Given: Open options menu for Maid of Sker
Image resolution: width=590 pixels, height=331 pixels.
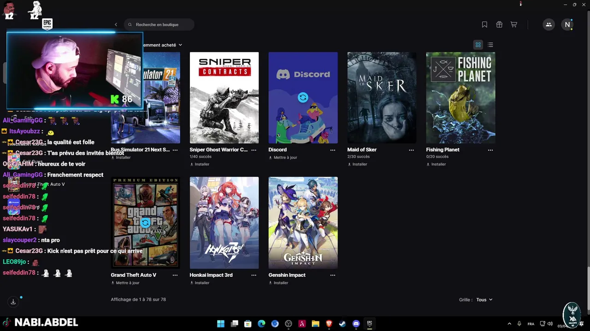Looking at the screenshot, I should (x=412, y=150).
